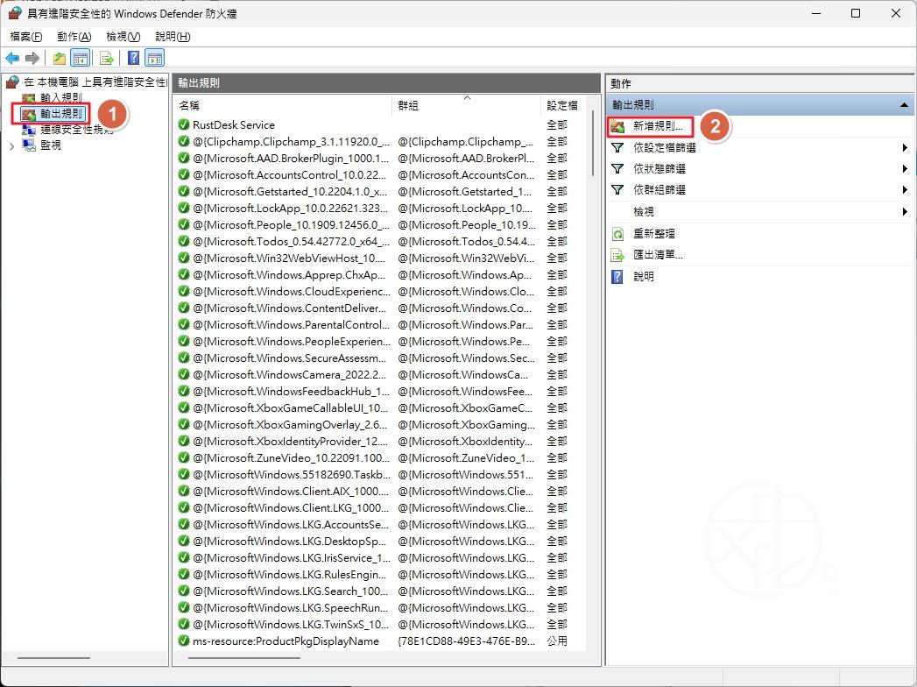Click the Back arrow in the toolbar
Viewport: 917px width, 687px height.
12,59
